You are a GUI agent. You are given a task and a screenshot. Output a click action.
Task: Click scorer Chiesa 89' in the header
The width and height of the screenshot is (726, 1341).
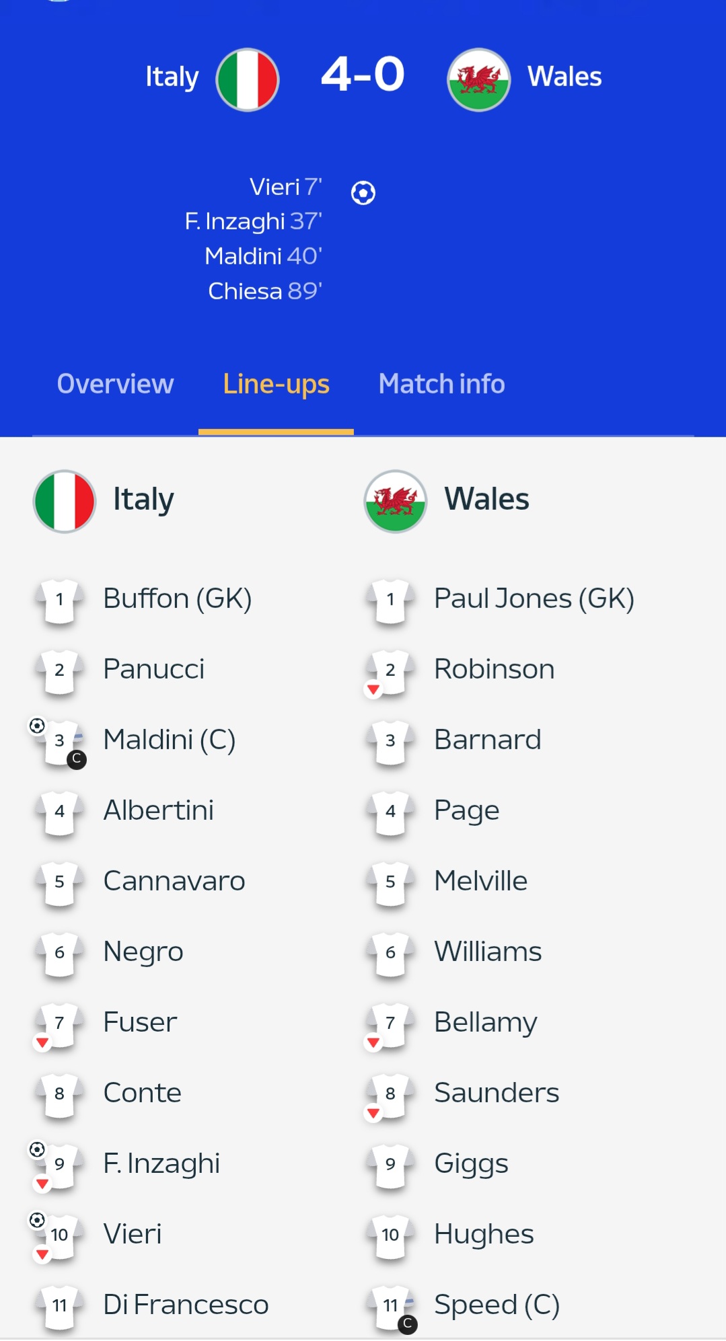[x=265, y=291]
